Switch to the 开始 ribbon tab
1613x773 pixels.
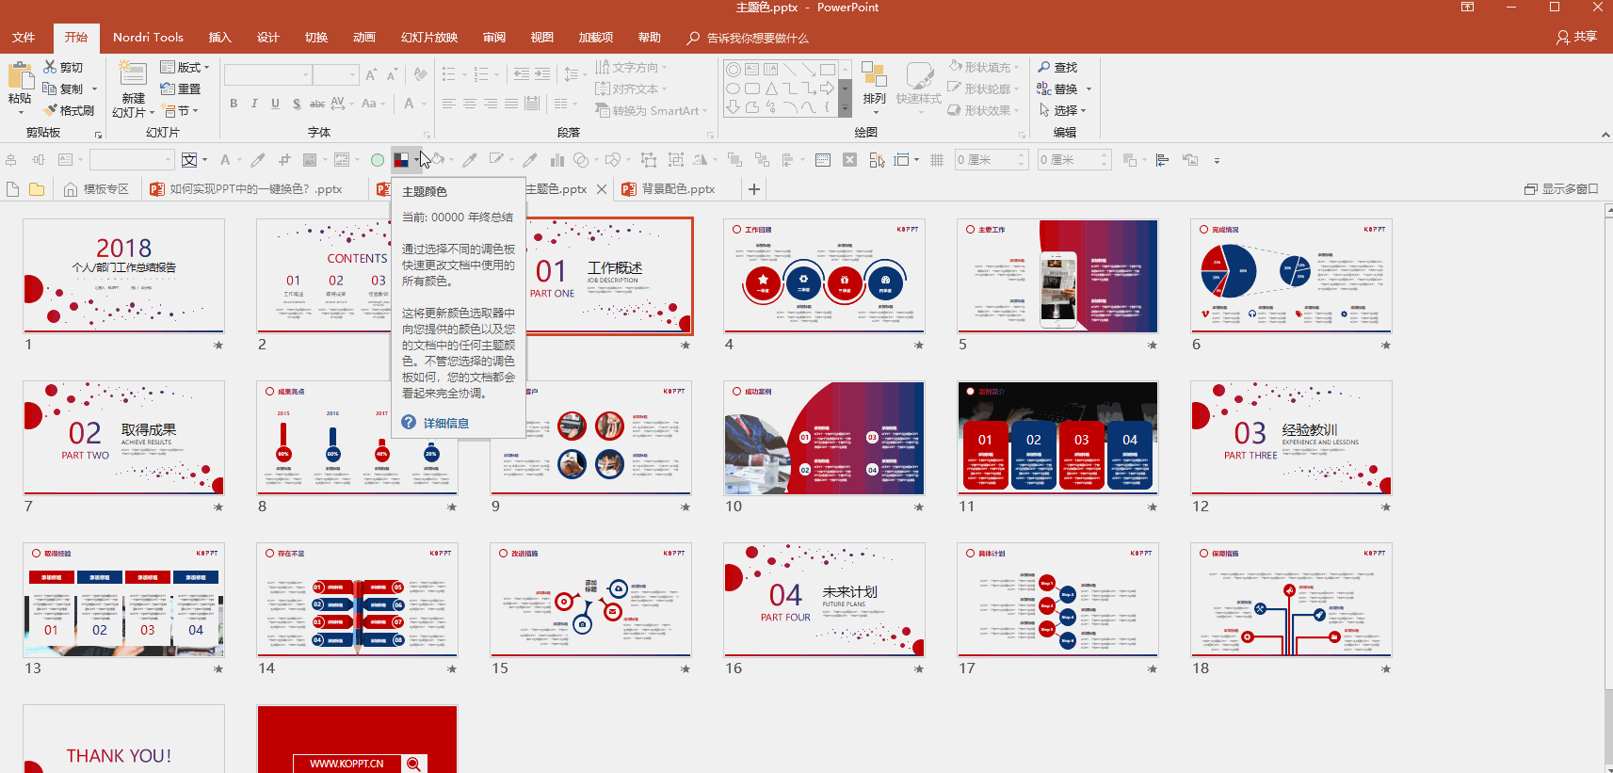pos(76,38)
